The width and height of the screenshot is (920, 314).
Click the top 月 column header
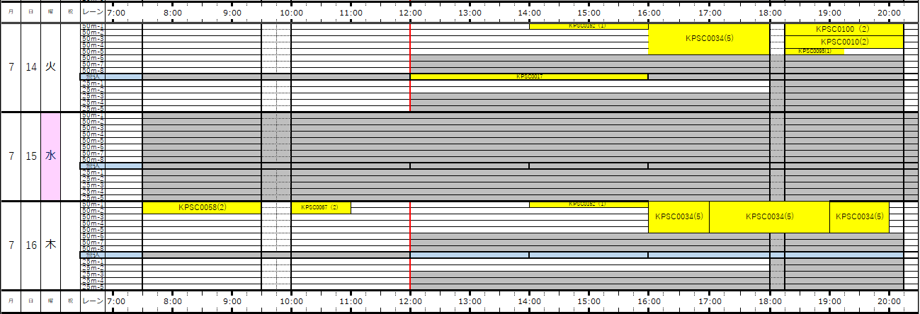click(x=11, y=13)
